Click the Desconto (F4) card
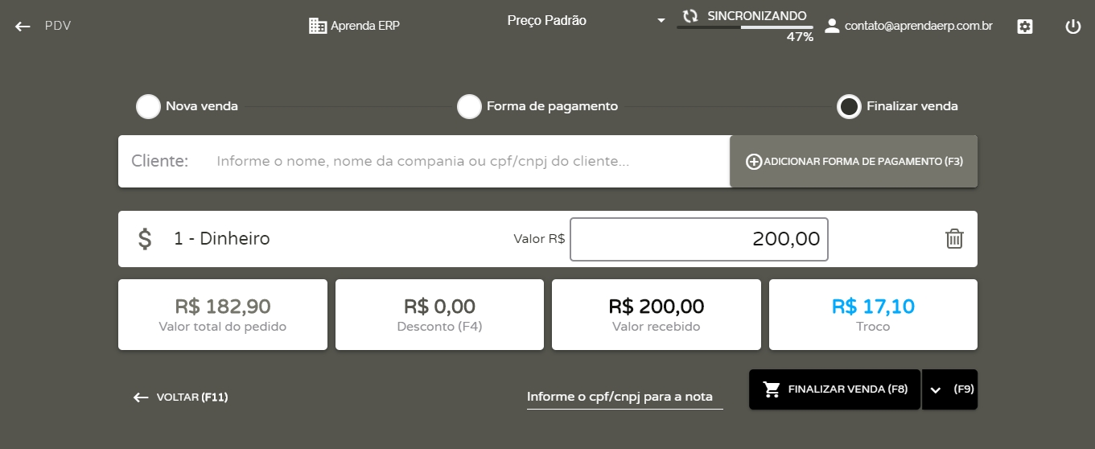 tap(439, 315)
